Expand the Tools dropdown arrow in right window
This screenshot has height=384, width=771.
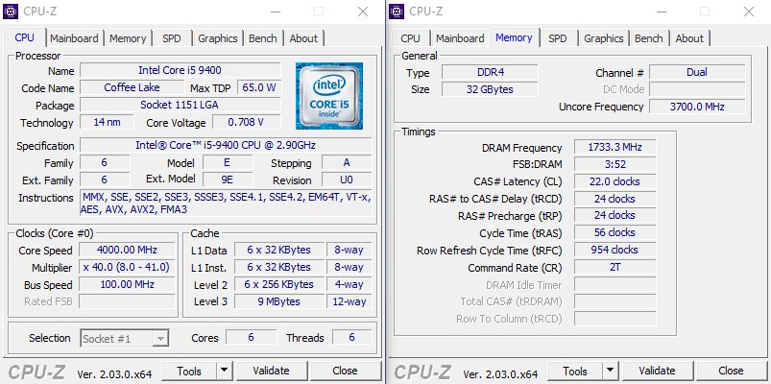(611, 372)
